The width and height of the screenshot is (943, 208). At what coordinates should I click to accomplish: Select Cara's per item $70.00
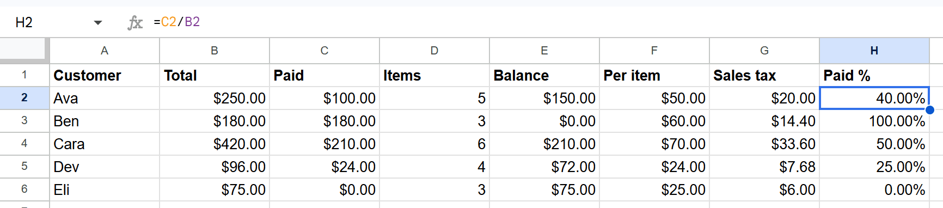point(654,144)
